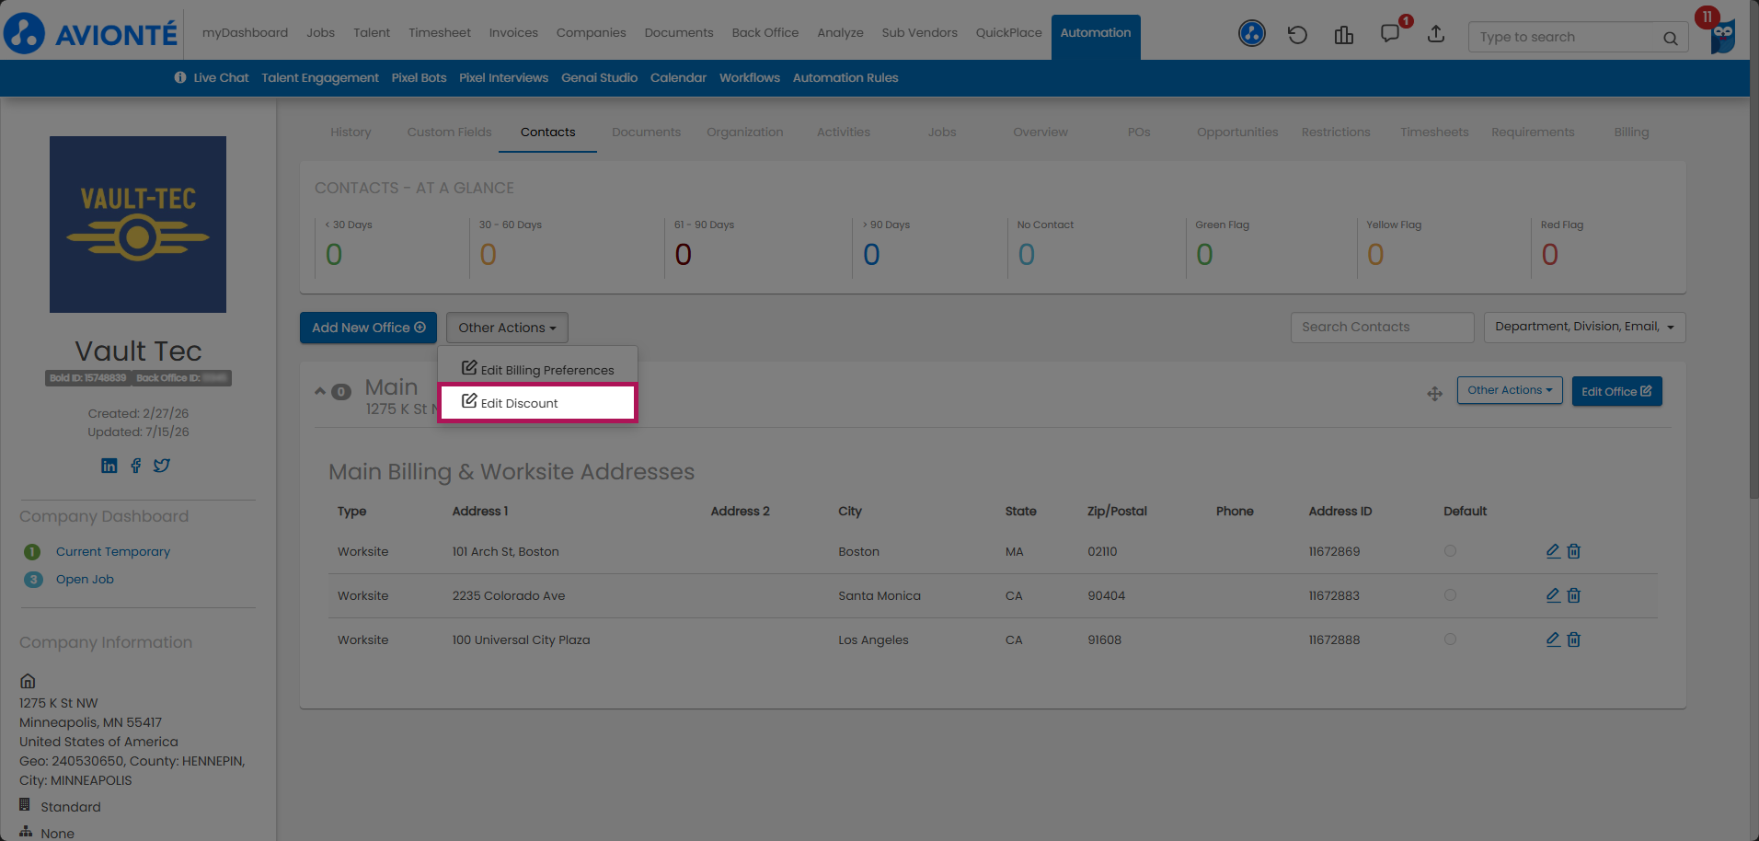Click the refresh history icon in header
Screen dimensions: 1759x841
1297,35
